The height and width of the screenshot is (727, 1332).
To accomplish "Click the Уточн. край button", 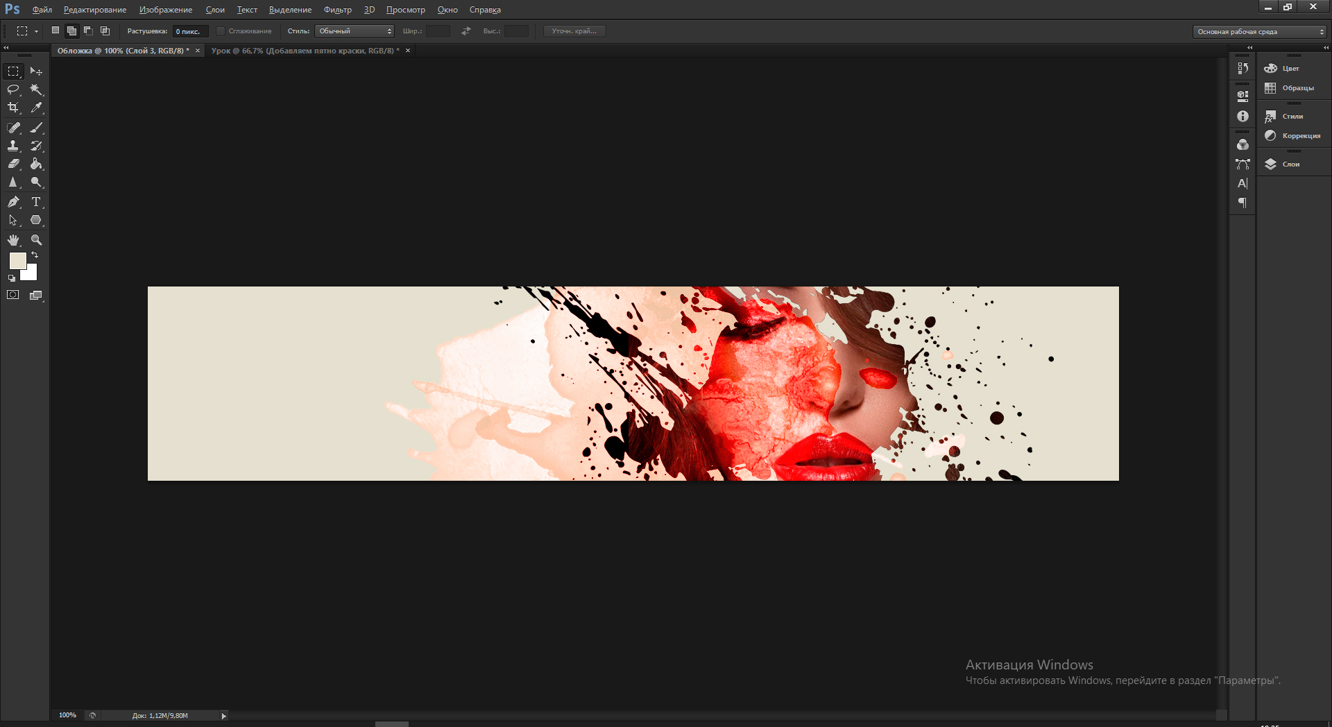I will 574,31.
